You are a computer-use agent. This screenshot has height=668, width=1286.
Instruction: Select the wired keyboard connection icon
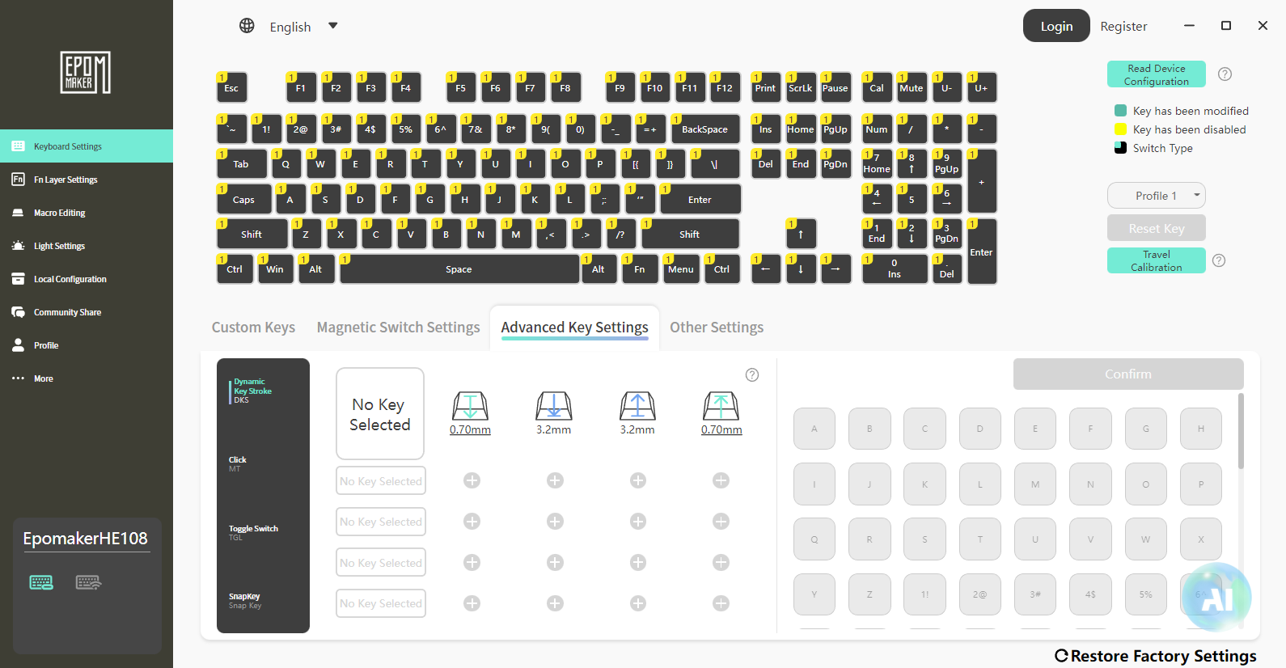(x=41, y=582)
